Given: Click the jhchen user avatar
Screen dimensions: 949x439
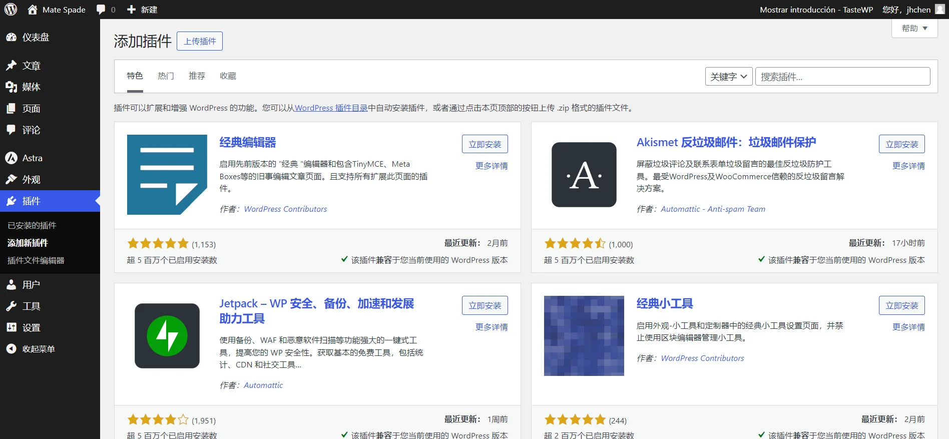Looking at the screenshot, I should 939,9.
